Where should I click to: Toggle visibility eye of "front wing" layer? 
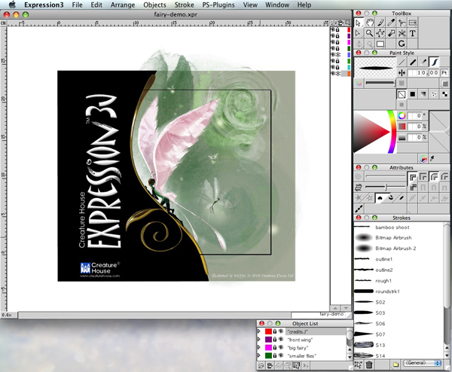tap(281, 340)
